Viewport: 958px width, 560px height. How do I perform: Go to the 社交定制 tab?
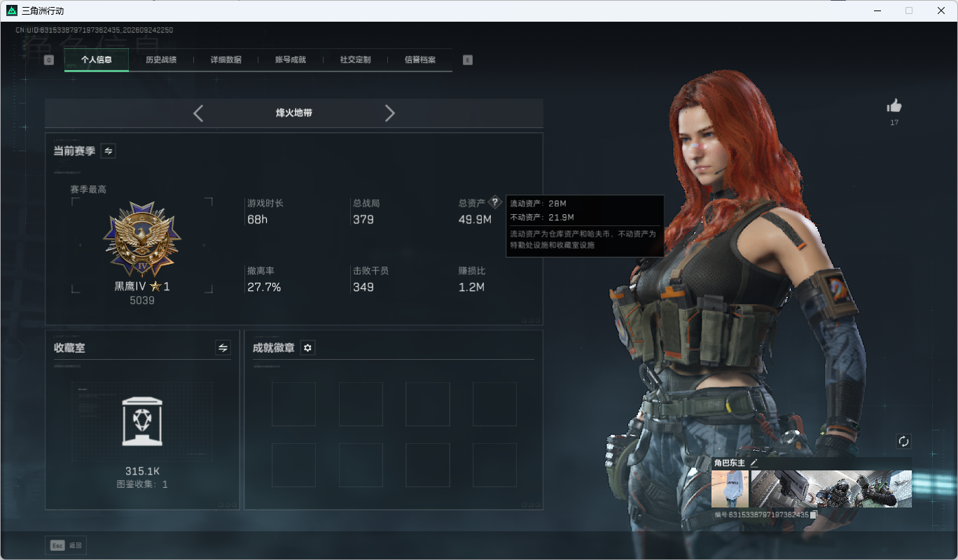(356, 60)
